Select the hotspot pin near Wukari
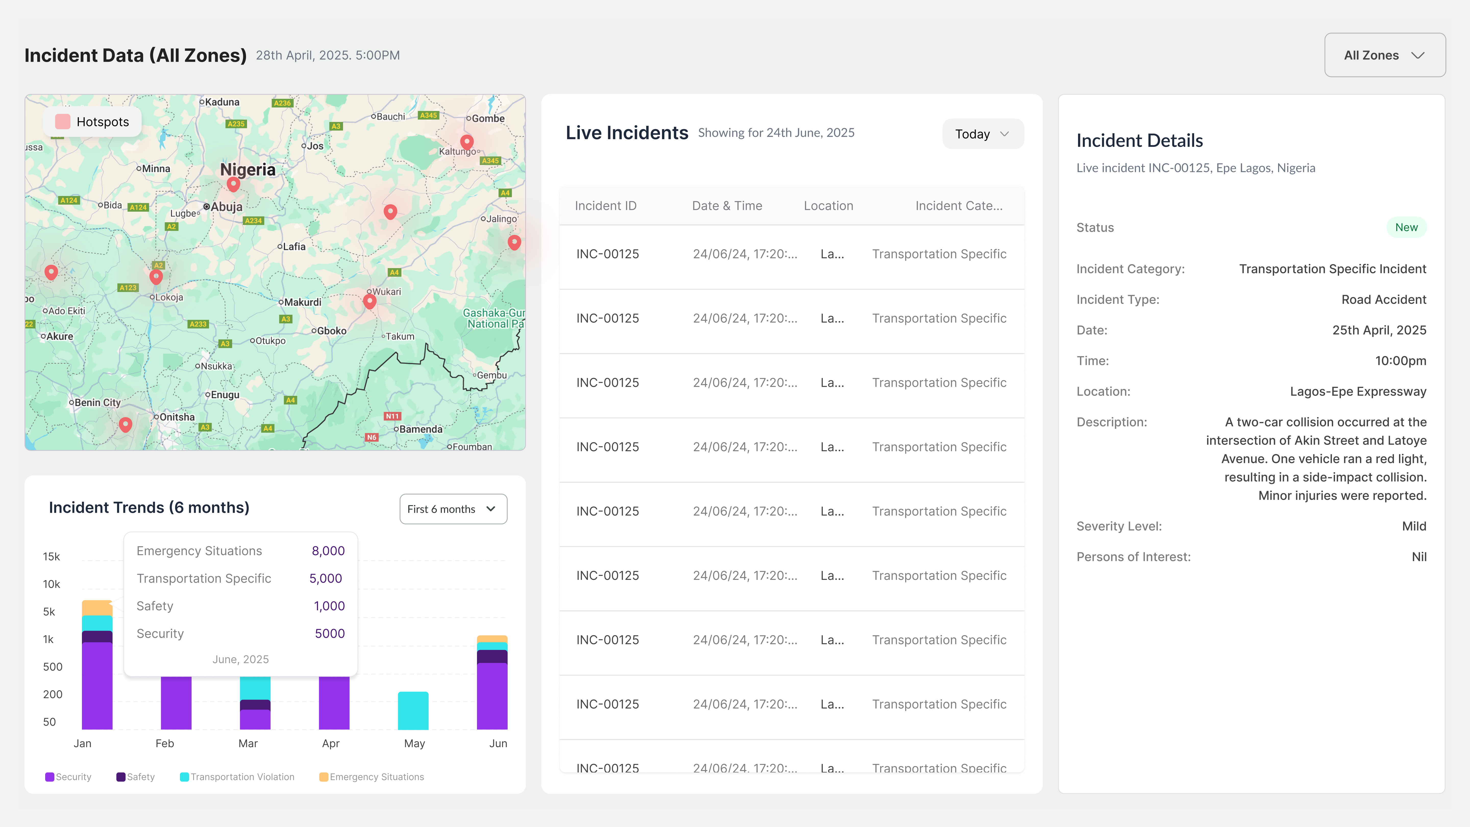The height and width of the screenshot is (827, 1470). coord(370,301)
